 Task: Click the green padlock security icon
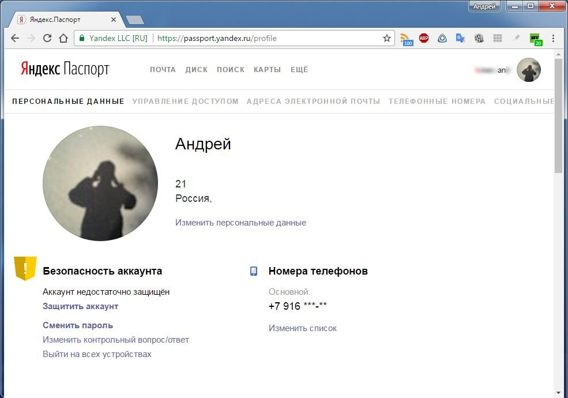pyautogui.click(x=82, y=38)
